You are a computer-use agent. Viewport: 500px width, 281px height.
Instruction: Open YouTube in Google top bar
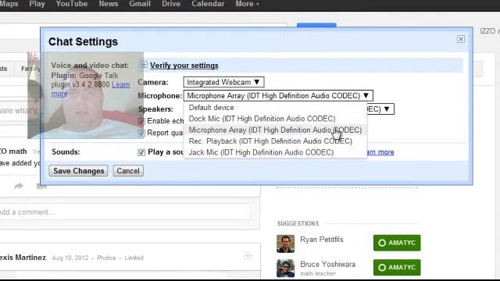click(72, 4)
